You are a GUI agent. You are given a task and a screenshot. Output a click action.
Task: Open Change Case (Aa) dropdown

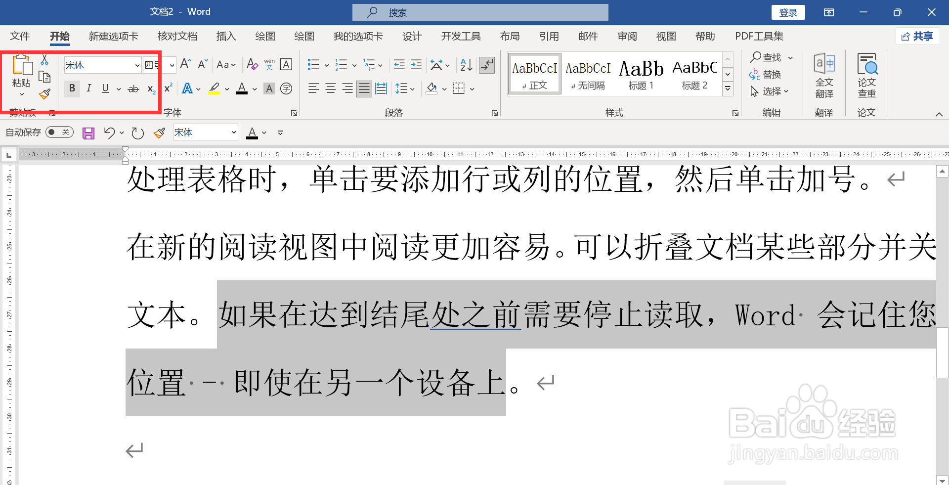click(x=226, y=64)
